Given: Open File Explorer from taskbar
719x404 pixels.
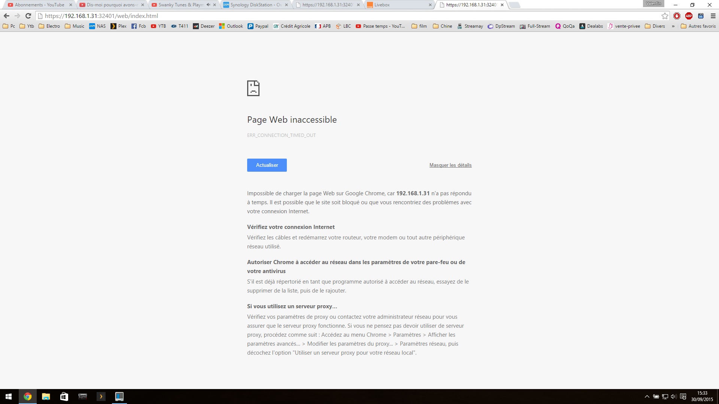Looking at the screenshot, I should 46,397.
